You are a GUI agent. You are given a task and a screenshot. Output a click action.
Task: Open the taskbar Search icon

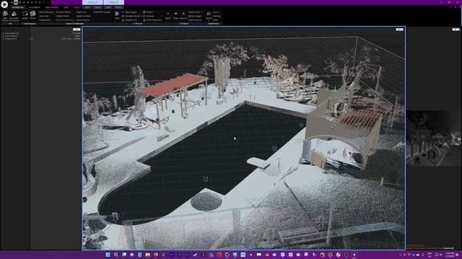[115, 255]
